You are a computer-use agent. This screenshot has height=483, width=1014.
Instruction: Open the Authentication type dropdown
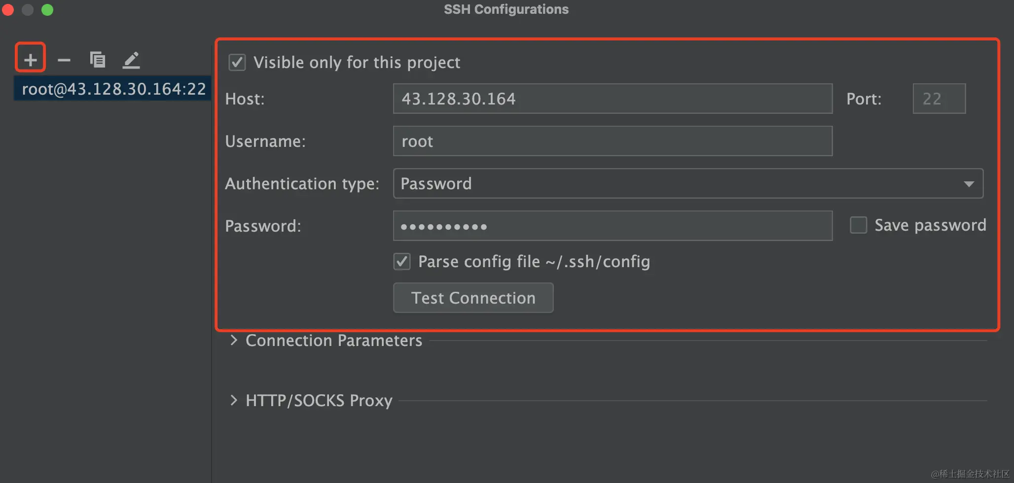pyautogui.click(x=688, y=184)
